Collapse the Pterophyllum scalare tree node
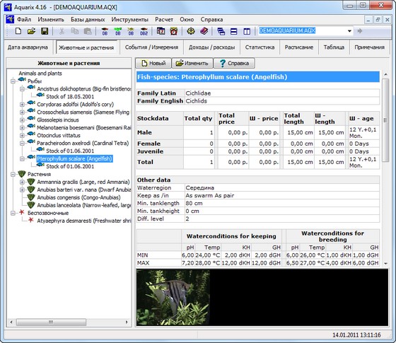The height and width of the screenshot is (343, 396). [22, 158]
